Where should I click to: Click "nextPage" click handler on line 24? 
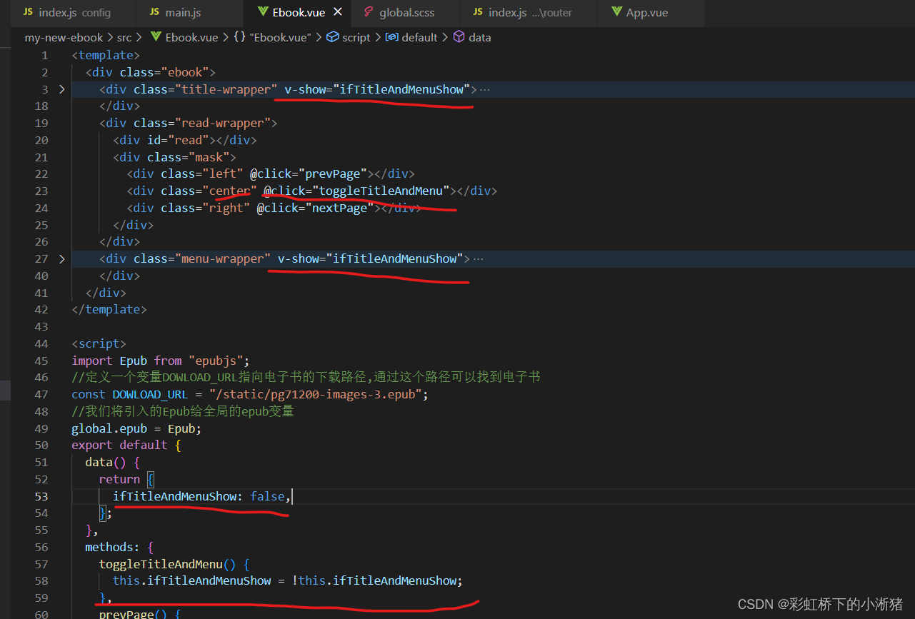pyautogui.click(x=343, y=208)
